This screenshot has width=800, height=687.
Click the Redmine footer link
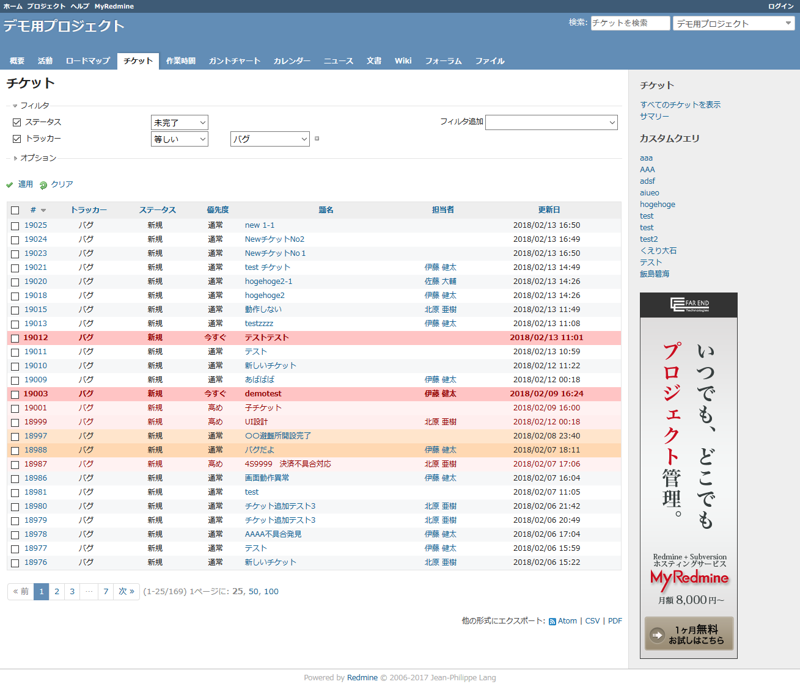(362, 678)
